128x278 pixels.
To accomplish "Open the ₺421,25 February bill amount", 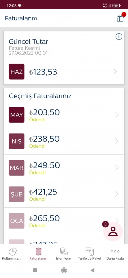I will pyautogui.click(x=43, y=192).
